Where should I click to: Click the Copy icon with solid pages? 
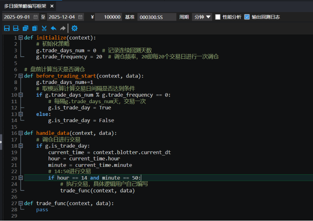coord(25,28)
